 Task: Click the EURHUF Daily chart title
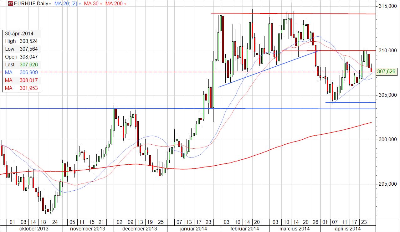click(31, 4)
